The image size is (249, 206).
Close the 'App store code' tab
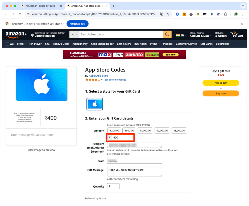pos(107,6)
